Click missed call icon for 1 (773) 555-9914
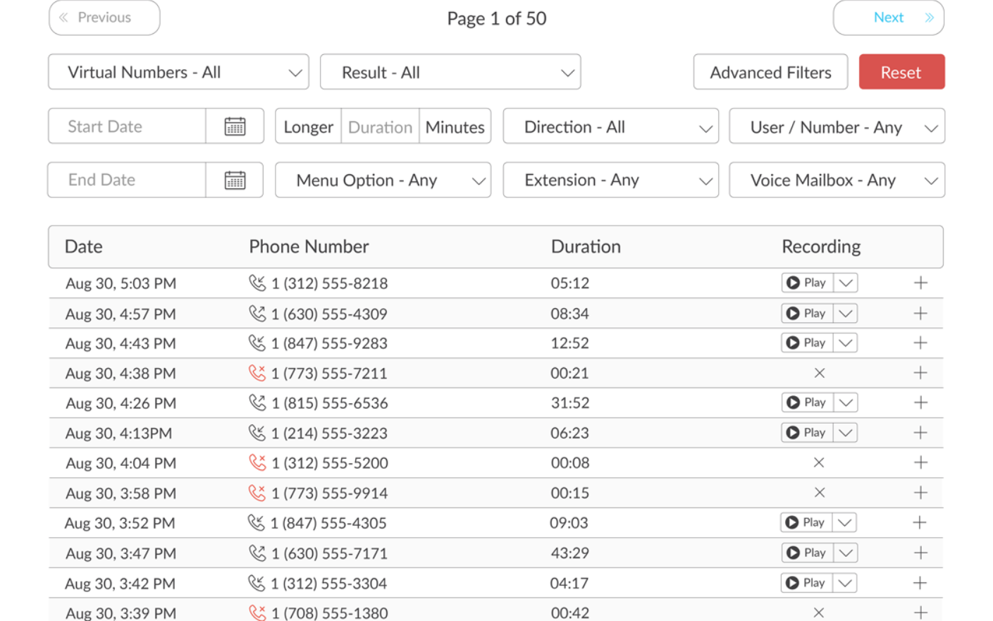 [257, 493]
